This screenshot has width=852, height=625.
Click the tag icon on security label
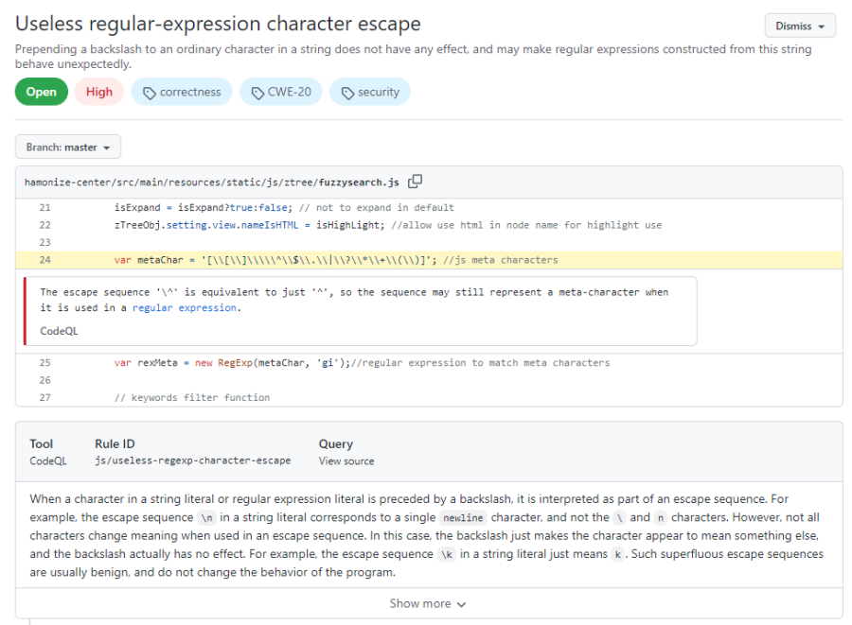click(x=347, y=93)
